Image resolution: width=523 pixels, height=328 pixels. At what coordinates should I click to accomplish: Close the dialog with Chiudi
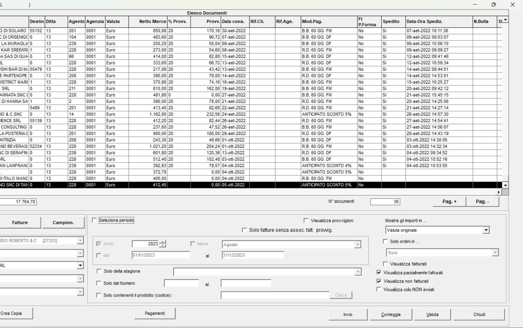(479, 315)
